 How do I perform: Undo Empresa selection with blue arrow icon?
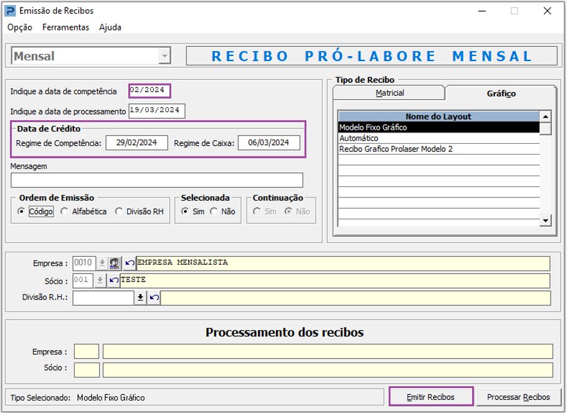(x=131, y=263)
